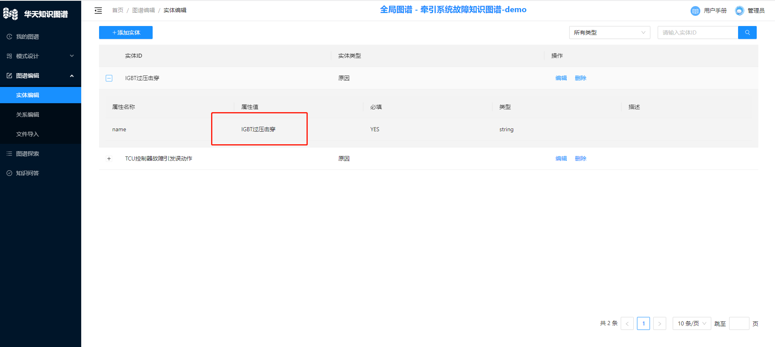Click 编辑 link for IGBT过压击穿
The image size is (775, 347).
561,78
